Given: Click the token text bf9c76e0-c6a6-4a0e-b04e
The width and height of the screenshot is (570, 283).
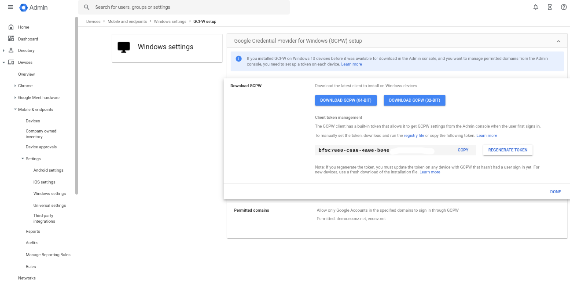Looking at the screenshot, I should [354, 151].
